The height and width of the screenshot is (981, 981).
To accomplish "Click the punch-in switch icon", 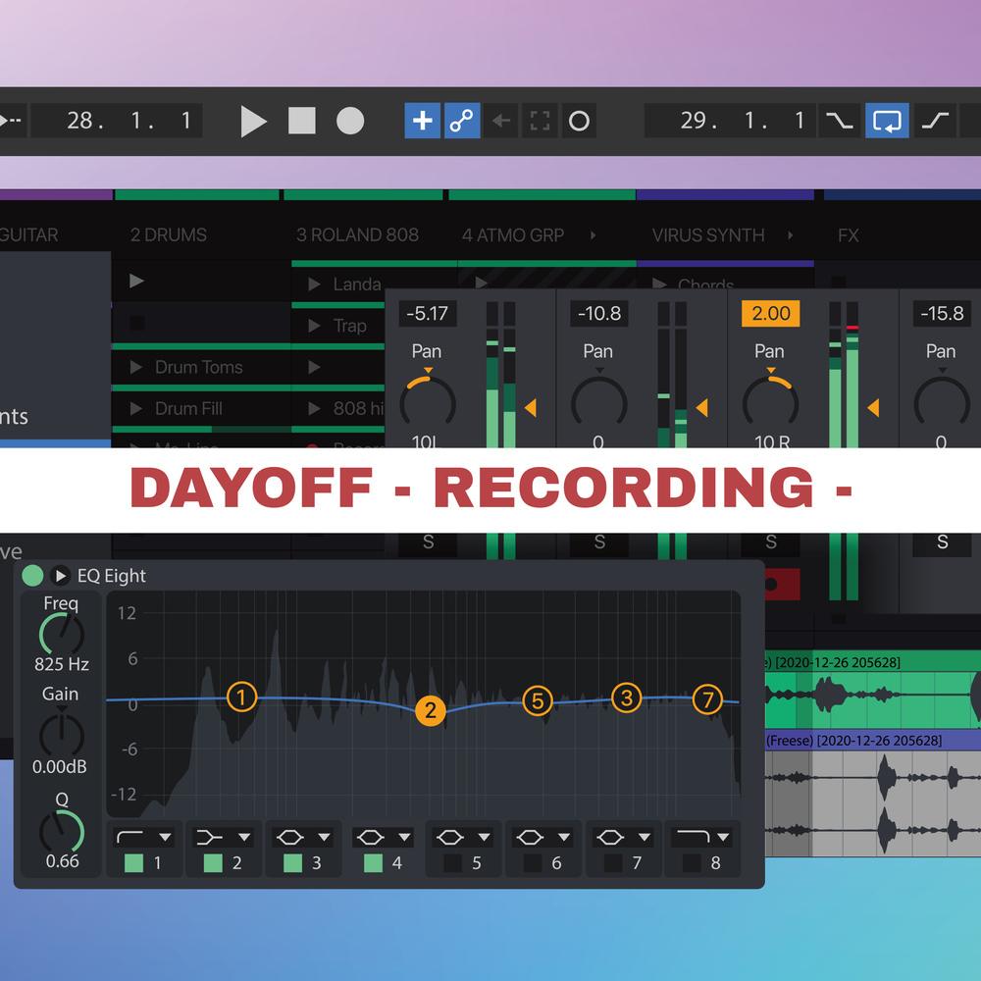I will click(839, 121).
